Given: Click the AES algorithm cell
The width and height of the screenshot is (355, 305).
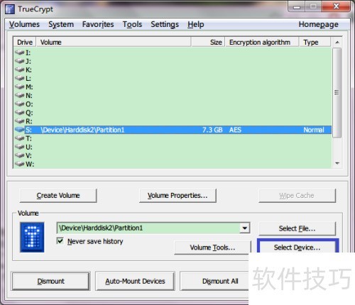Looking at the screenshot, I should click(x=235, y=130).
